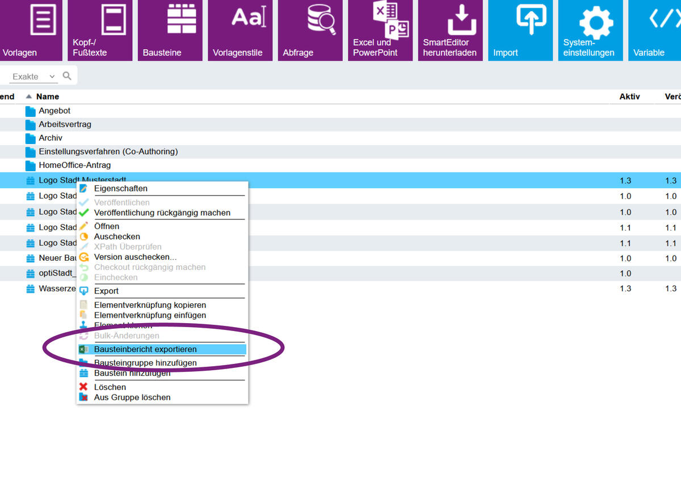Open the Systemeinstellungen tile
Screen dimensions: 681x479
[590, 30]
